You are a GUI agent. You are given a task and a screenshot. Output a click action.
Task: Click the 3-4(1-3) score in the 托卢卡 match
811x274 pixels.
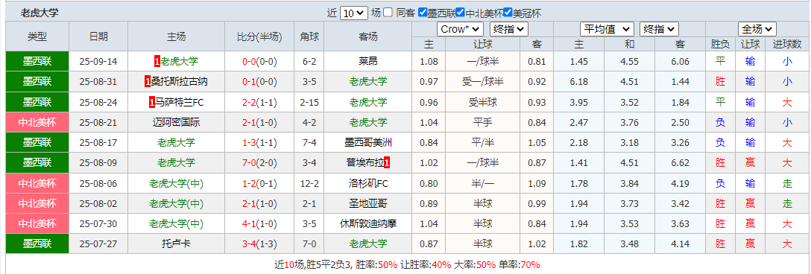coord(259,243)
